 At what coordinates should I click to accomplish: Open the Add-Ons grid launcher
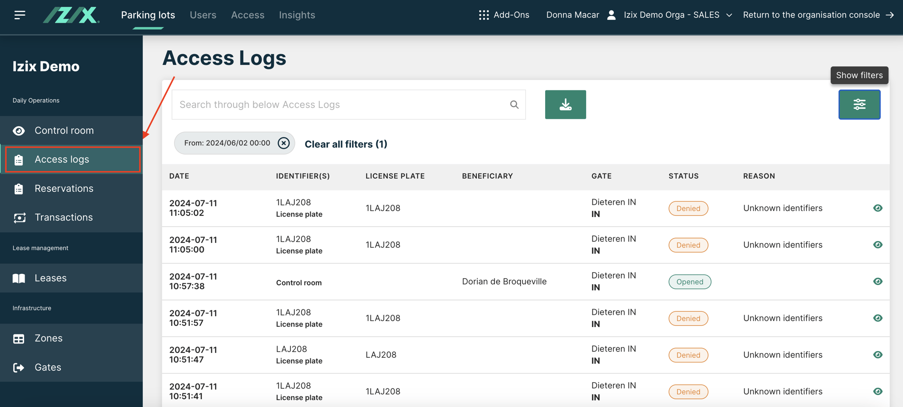pos(483,14)
